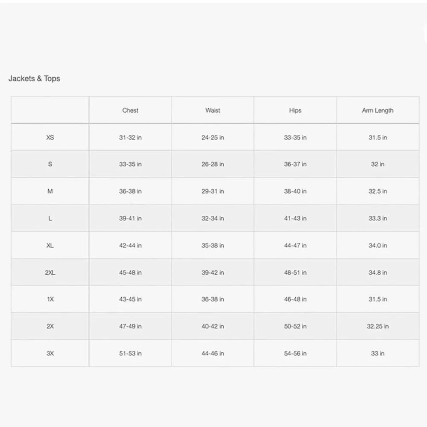Click the XS chest value 31-32 in

click(130, 137)
